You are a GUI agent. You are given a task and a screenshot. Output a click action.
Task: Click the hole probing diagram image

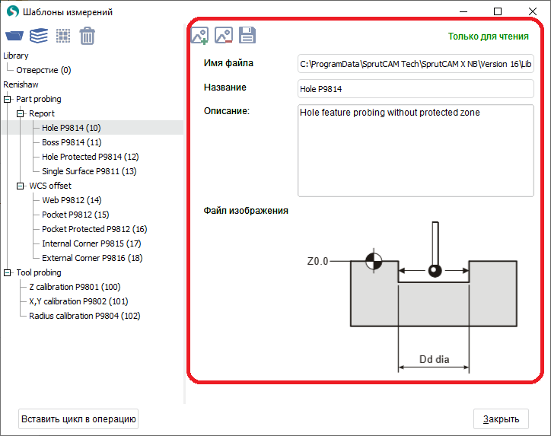pyautogui.click(x=412, y=297)
